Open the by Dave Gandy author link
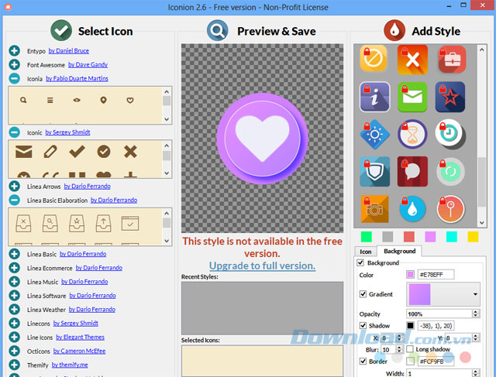Screen dimensions: 496x377 [88, 64]
